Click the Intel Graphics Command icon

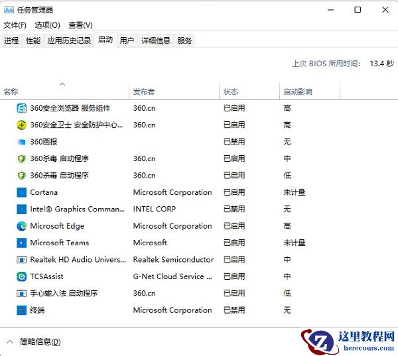[22, 209]
